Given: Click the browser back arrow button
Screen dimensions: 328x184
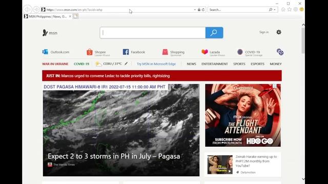Looking at the screenshot, I should point(27,9).
